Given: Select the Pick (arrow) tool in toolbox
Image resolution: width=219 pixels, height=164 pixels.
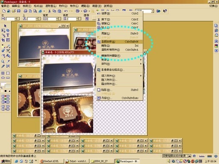Looking at the screenshot, I should [x=5, y=26].
